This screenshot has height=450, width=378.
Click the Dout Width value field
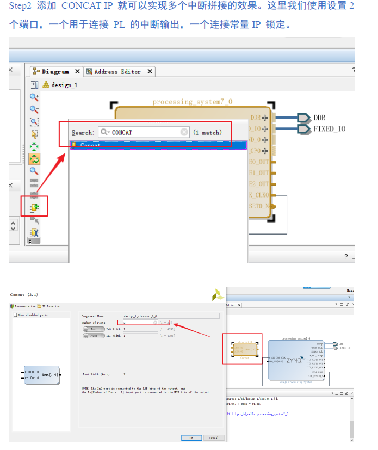click(x=140, y=374)
